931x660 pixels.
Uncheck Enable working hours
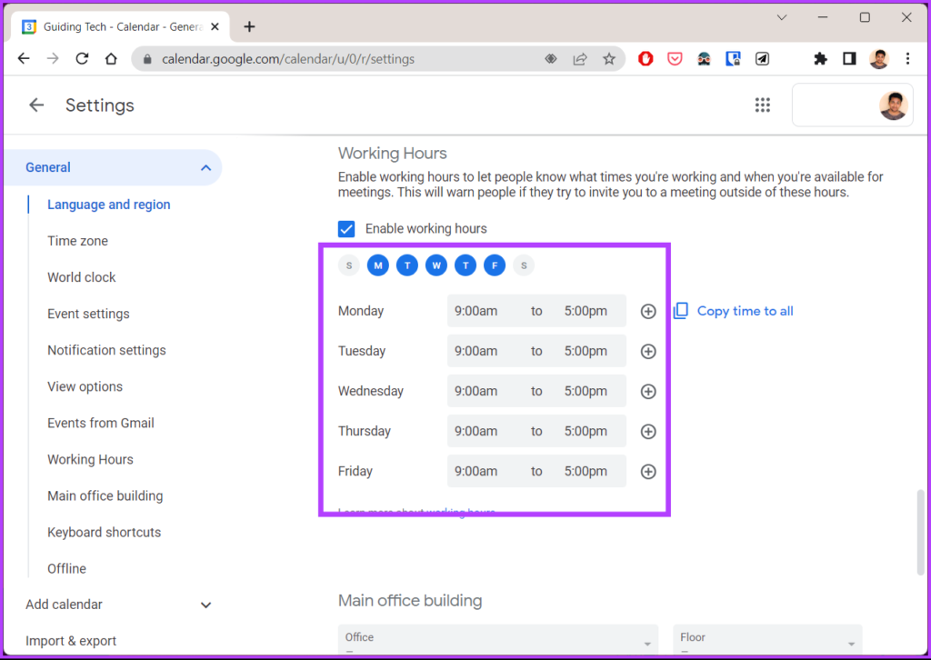point(346,228)
